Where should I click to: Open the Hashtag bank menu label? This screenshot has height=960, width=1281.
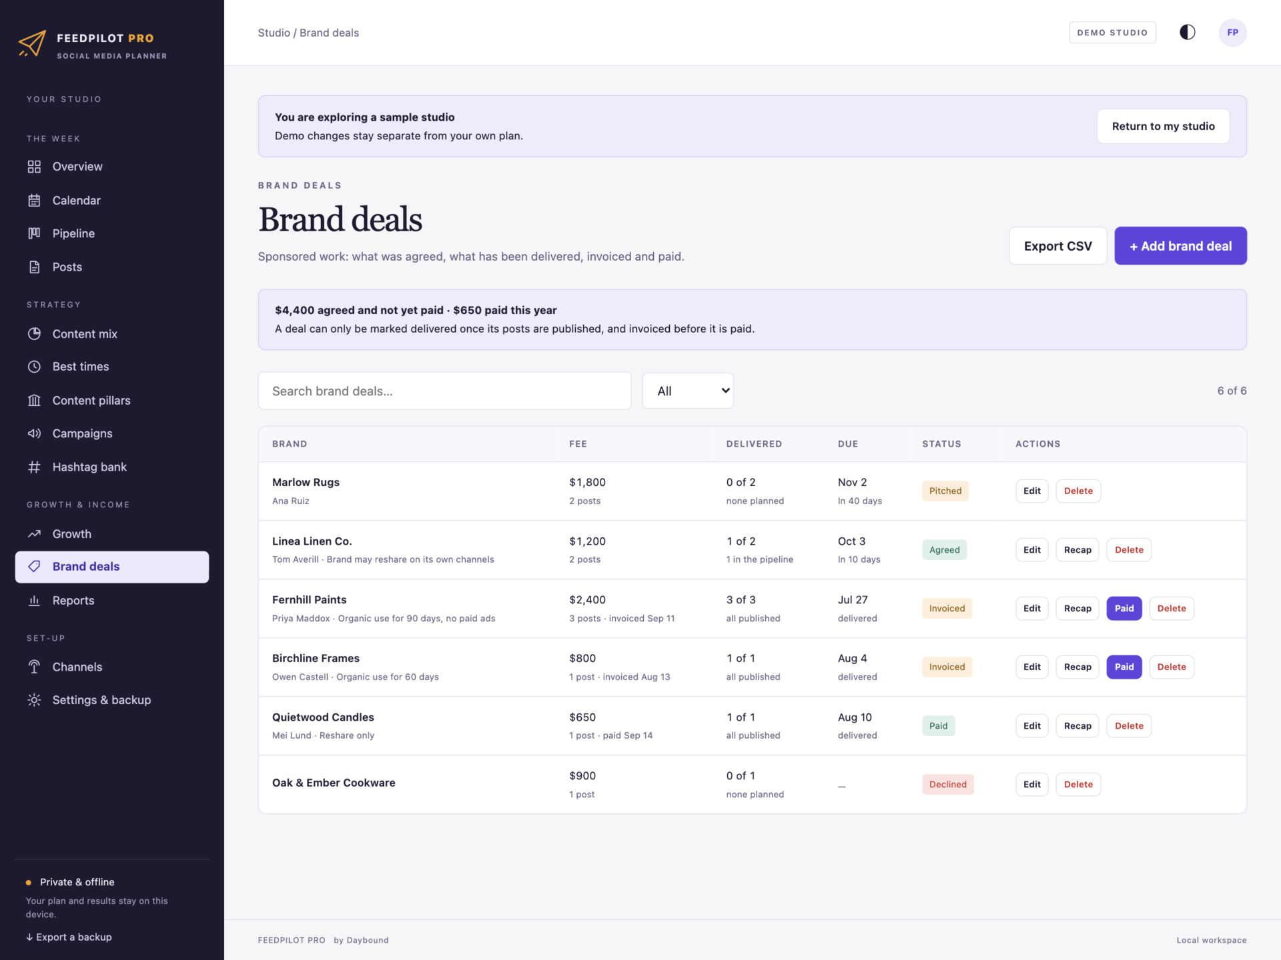tap(89, 467)
